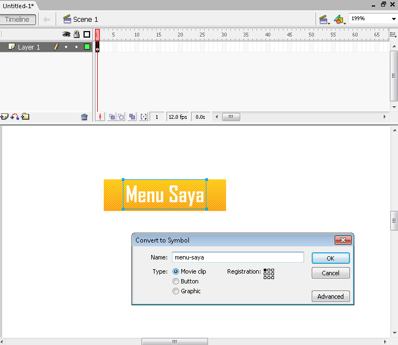Click the back arrow next to Timeline

coord(47,20)
